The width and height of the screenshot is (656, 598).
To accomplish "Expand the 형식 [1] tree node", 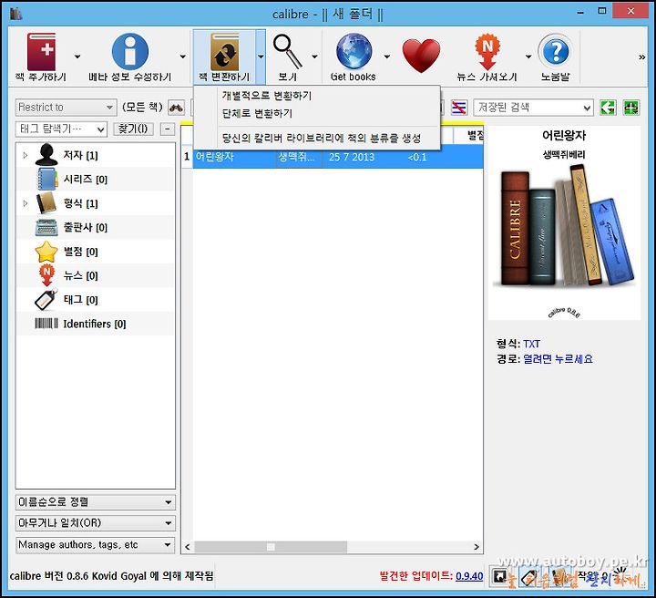I will 26,203.
